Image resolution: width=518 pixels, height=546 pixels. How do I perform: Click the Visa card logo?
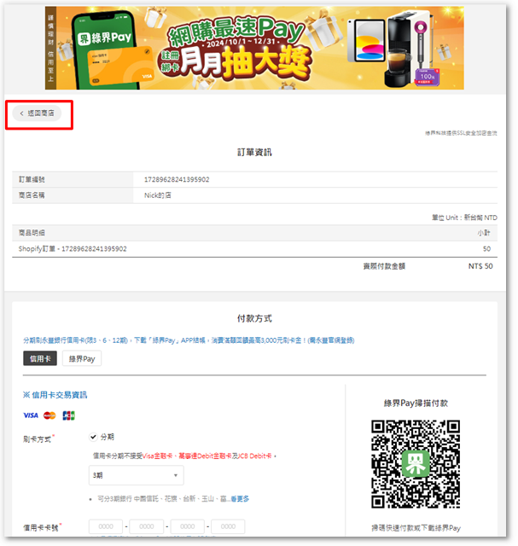[31, 415]
